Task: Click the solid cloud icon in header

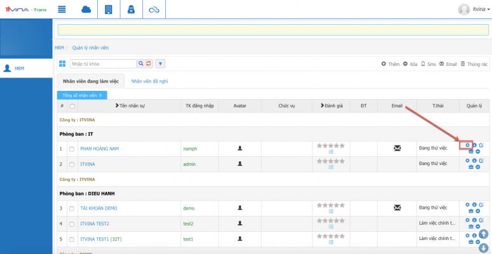Action: click(86, 9)
